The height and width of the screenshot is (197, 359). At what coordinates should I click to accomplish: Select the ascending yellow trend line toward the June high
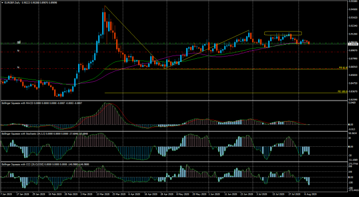[207, 50]
